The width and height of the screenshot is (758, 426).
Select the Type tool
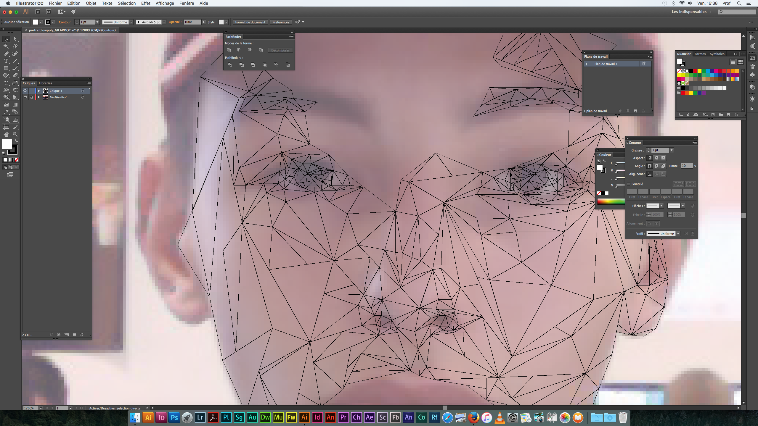[x=6, y=61]
